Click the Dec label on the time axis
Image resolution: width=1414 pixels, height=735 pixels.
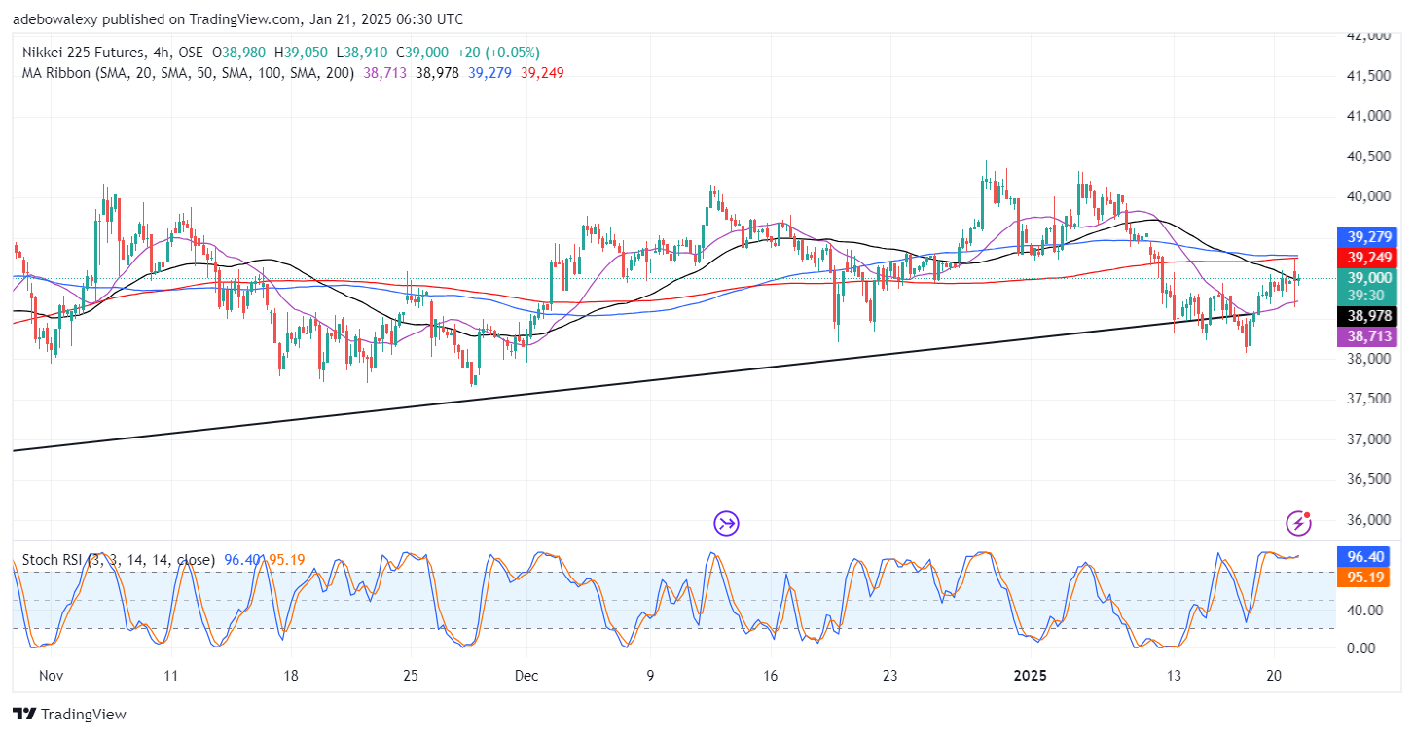(526, 674)
